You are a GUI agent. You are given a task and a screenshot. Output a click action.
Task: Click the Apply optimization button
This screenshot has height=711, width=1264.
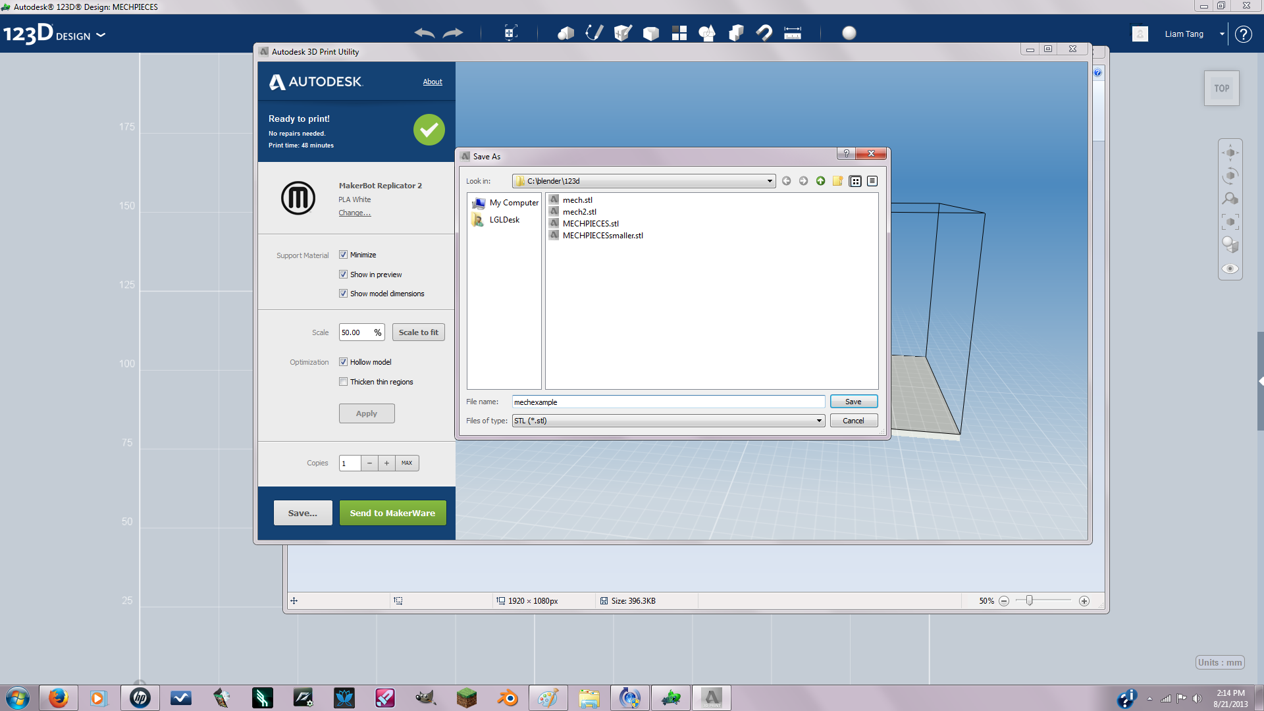click(367, 413)
